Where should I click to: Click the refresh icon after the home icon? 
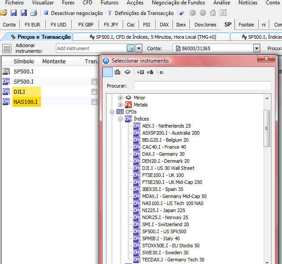click(223, 13)
